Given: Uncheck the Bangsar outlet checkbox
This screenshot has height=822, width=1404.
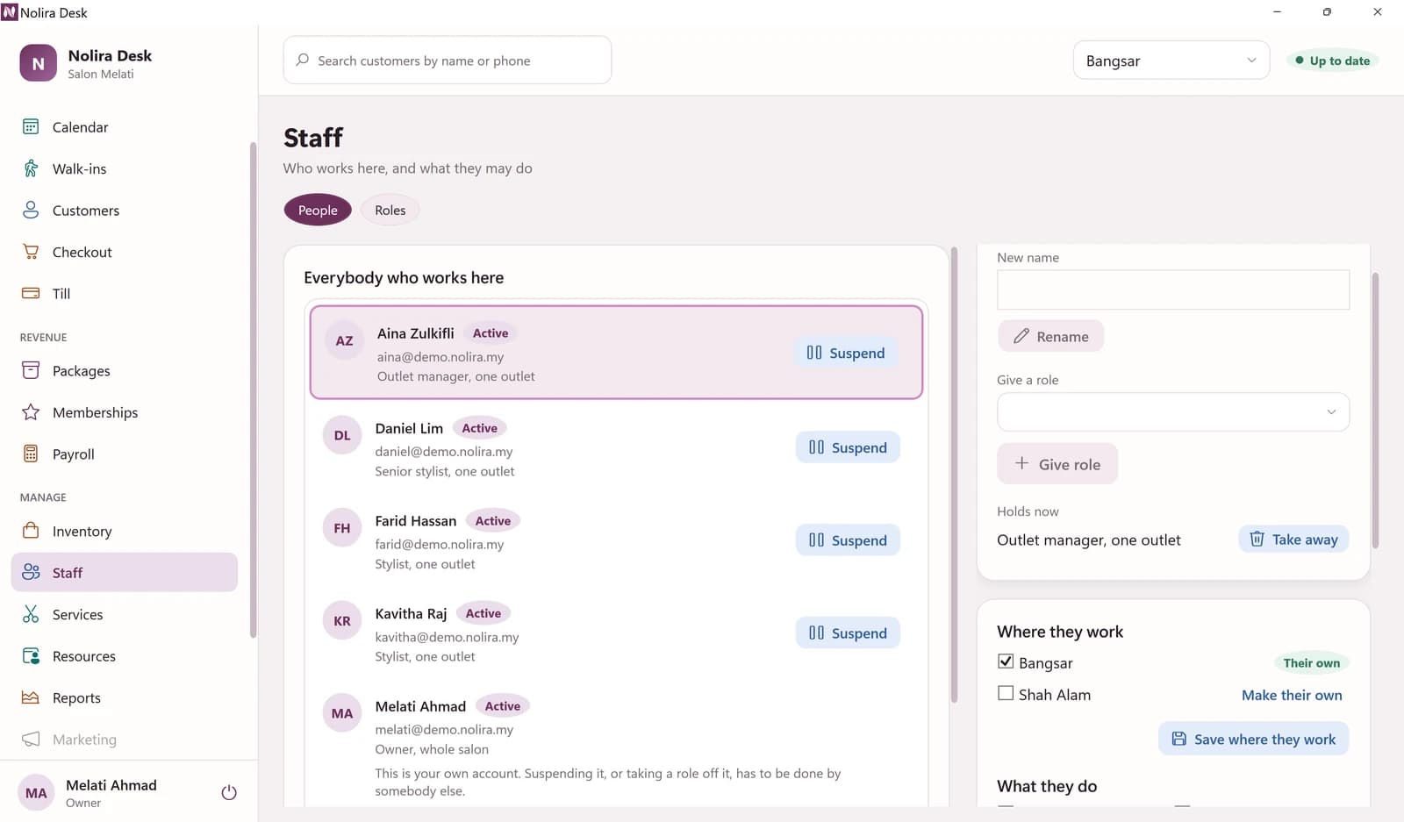Looking at the screenshot, I should (1006, 661).
